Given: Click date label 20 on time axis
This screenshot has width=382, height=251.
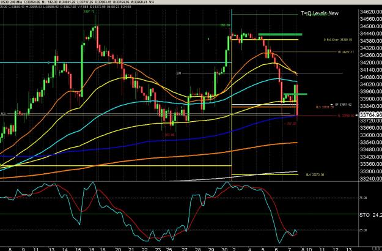Looking at the screenshot, I should tap(118, 249).
